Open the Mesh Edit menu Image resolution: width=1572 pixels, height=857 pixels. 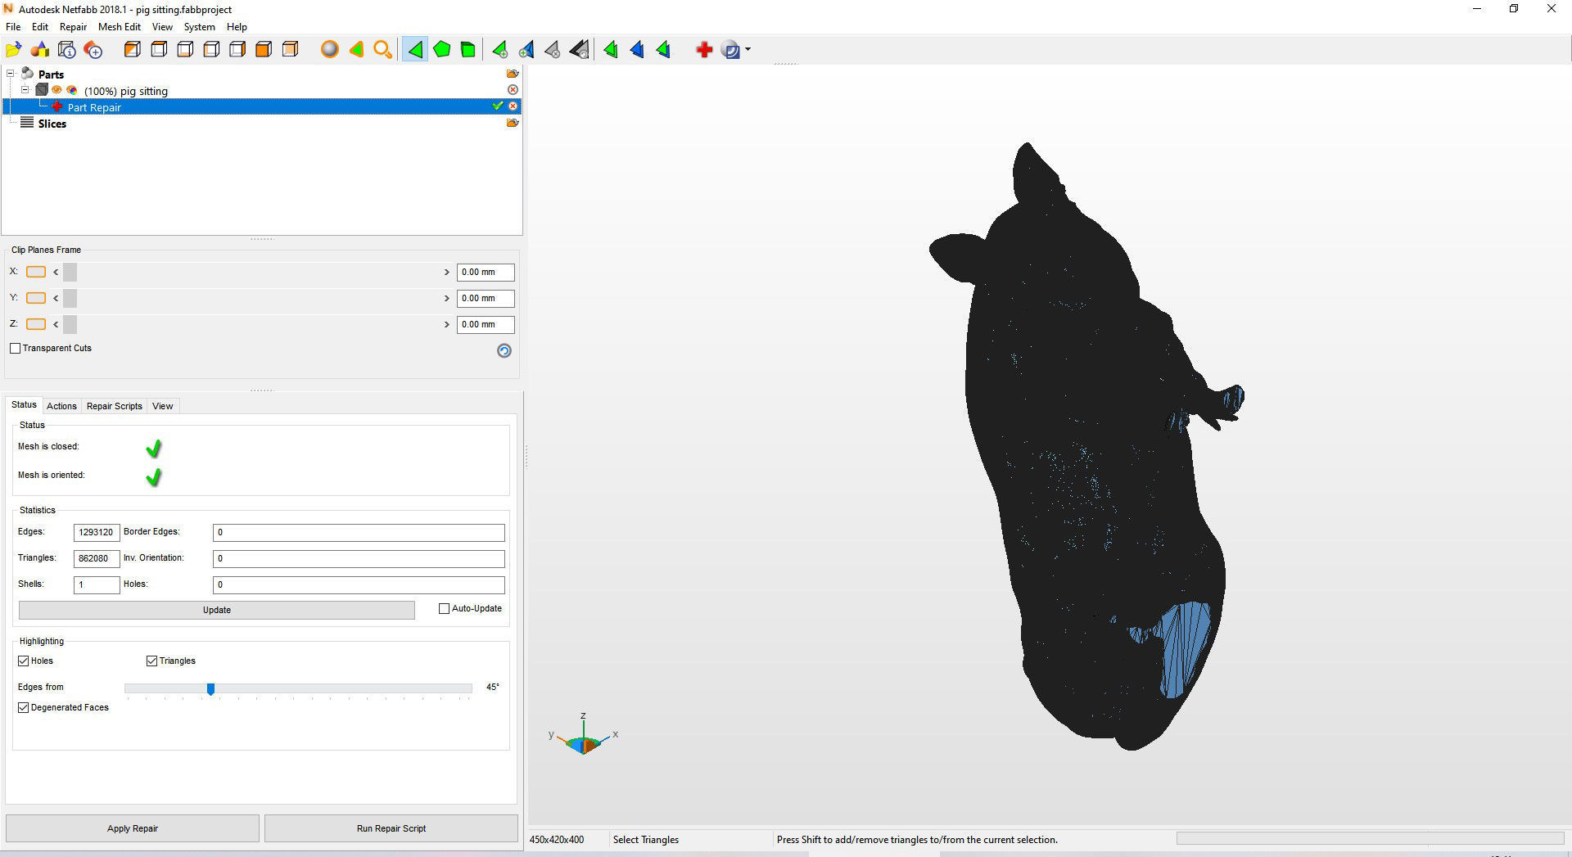coord(120,27)
